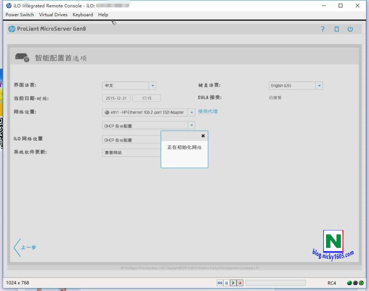Screen dimensions: 369x291
Task: Open the Keyboard menu
Action: 82,14
